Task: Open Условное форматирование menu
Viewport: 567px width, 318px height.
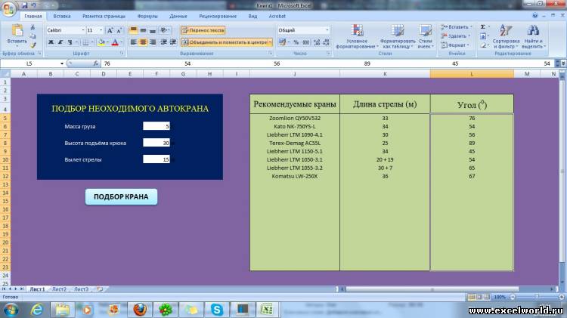Action: [357, 36]
